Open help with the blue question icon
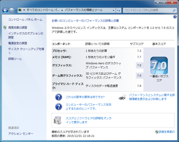179x142 pixels. (x=175, y=17)
